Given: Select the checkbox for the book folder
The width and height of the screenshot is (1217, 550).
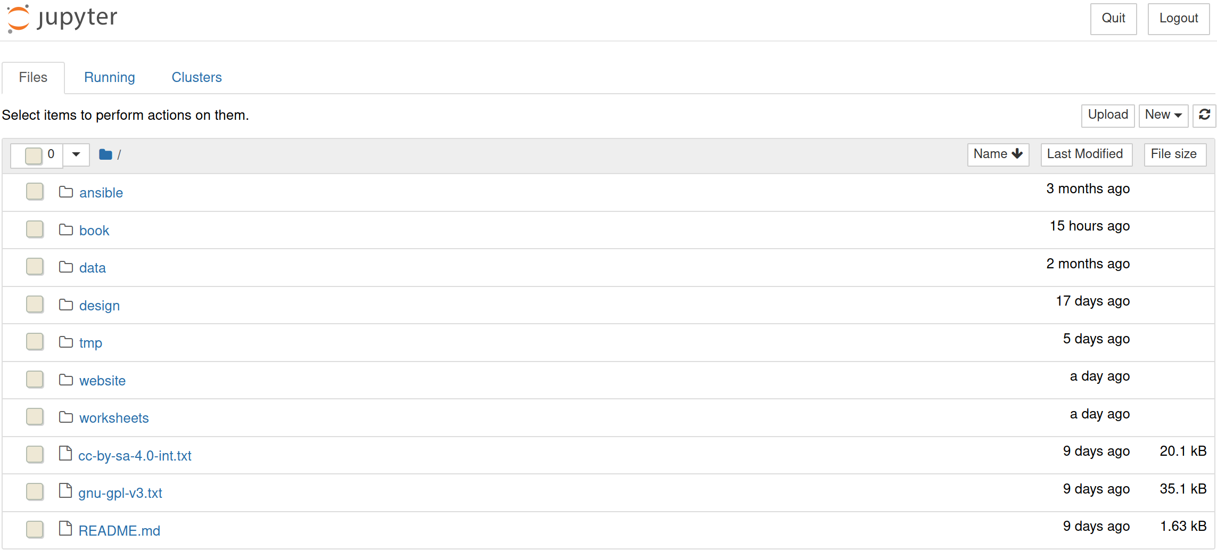Looking at the screenshot, I should tap(35, 229).
